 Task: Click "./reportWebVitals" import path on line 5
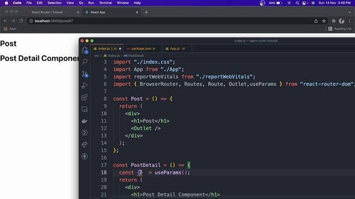[x=224, y=76]
